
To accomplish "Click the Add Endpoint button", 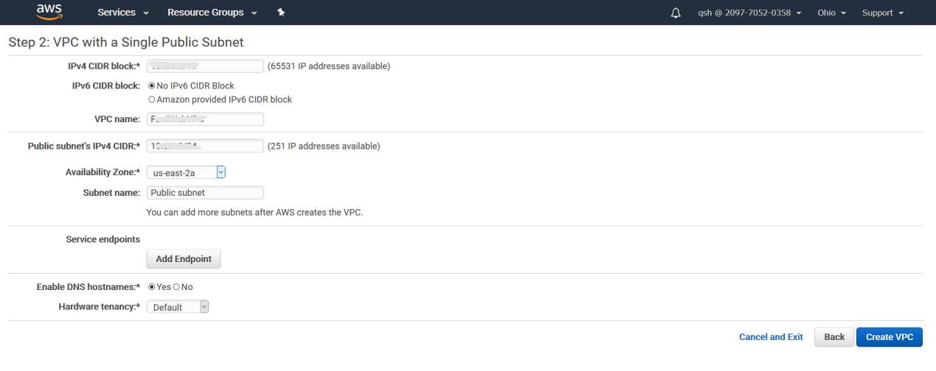I will 184,259.
